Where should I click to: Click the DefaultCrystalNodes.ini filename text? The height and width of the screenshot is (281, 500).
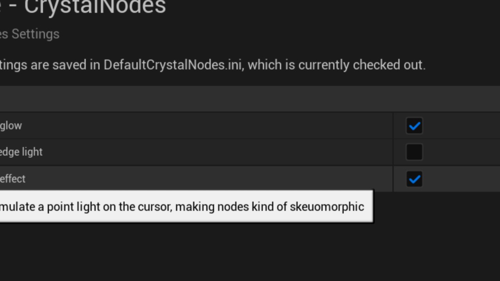(x=173, y=65)
